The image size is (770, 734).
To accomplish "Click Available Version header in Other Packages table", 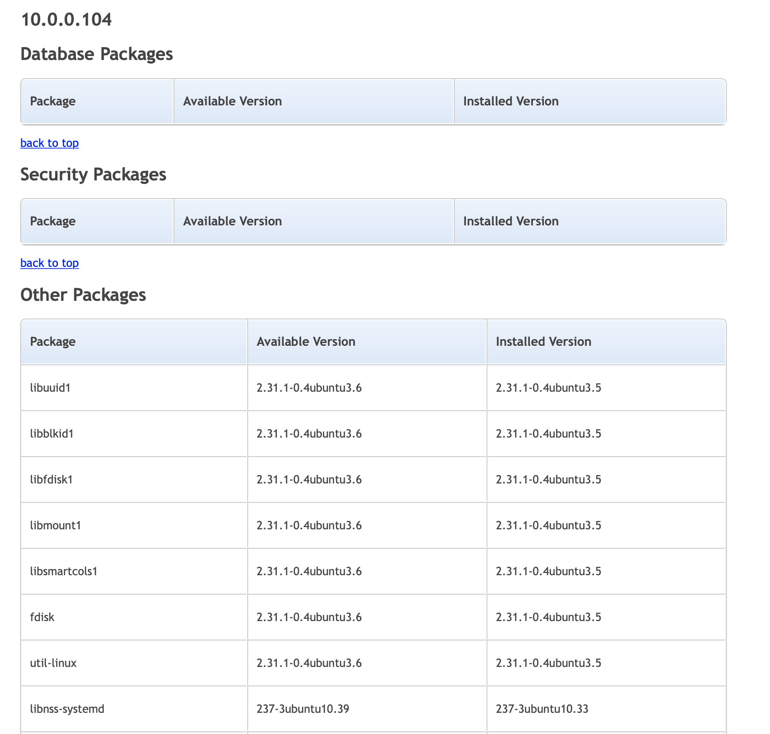I will click(x=367, y=341).
